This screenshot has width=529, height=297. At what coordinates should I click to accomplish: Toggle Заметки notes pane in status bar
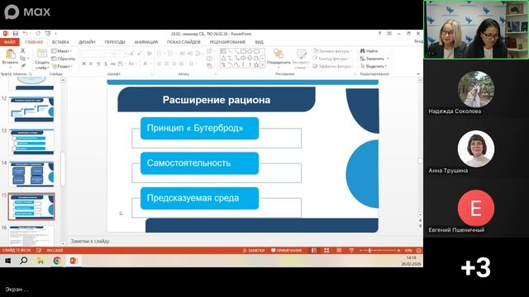254,251
